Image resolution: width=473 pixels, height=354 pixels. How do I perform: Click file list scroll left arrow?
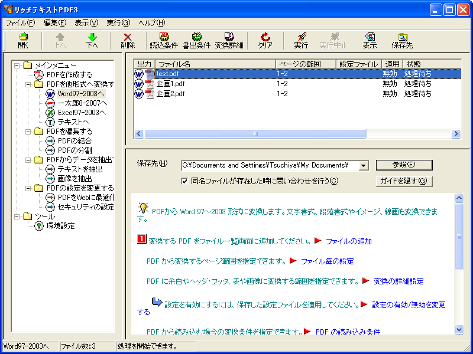coord(139,134)
